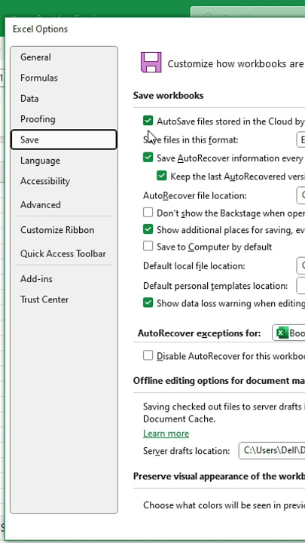Click the Server drafts location field
The height and width of the screenshot is (543, 305).
click(272, 451)
